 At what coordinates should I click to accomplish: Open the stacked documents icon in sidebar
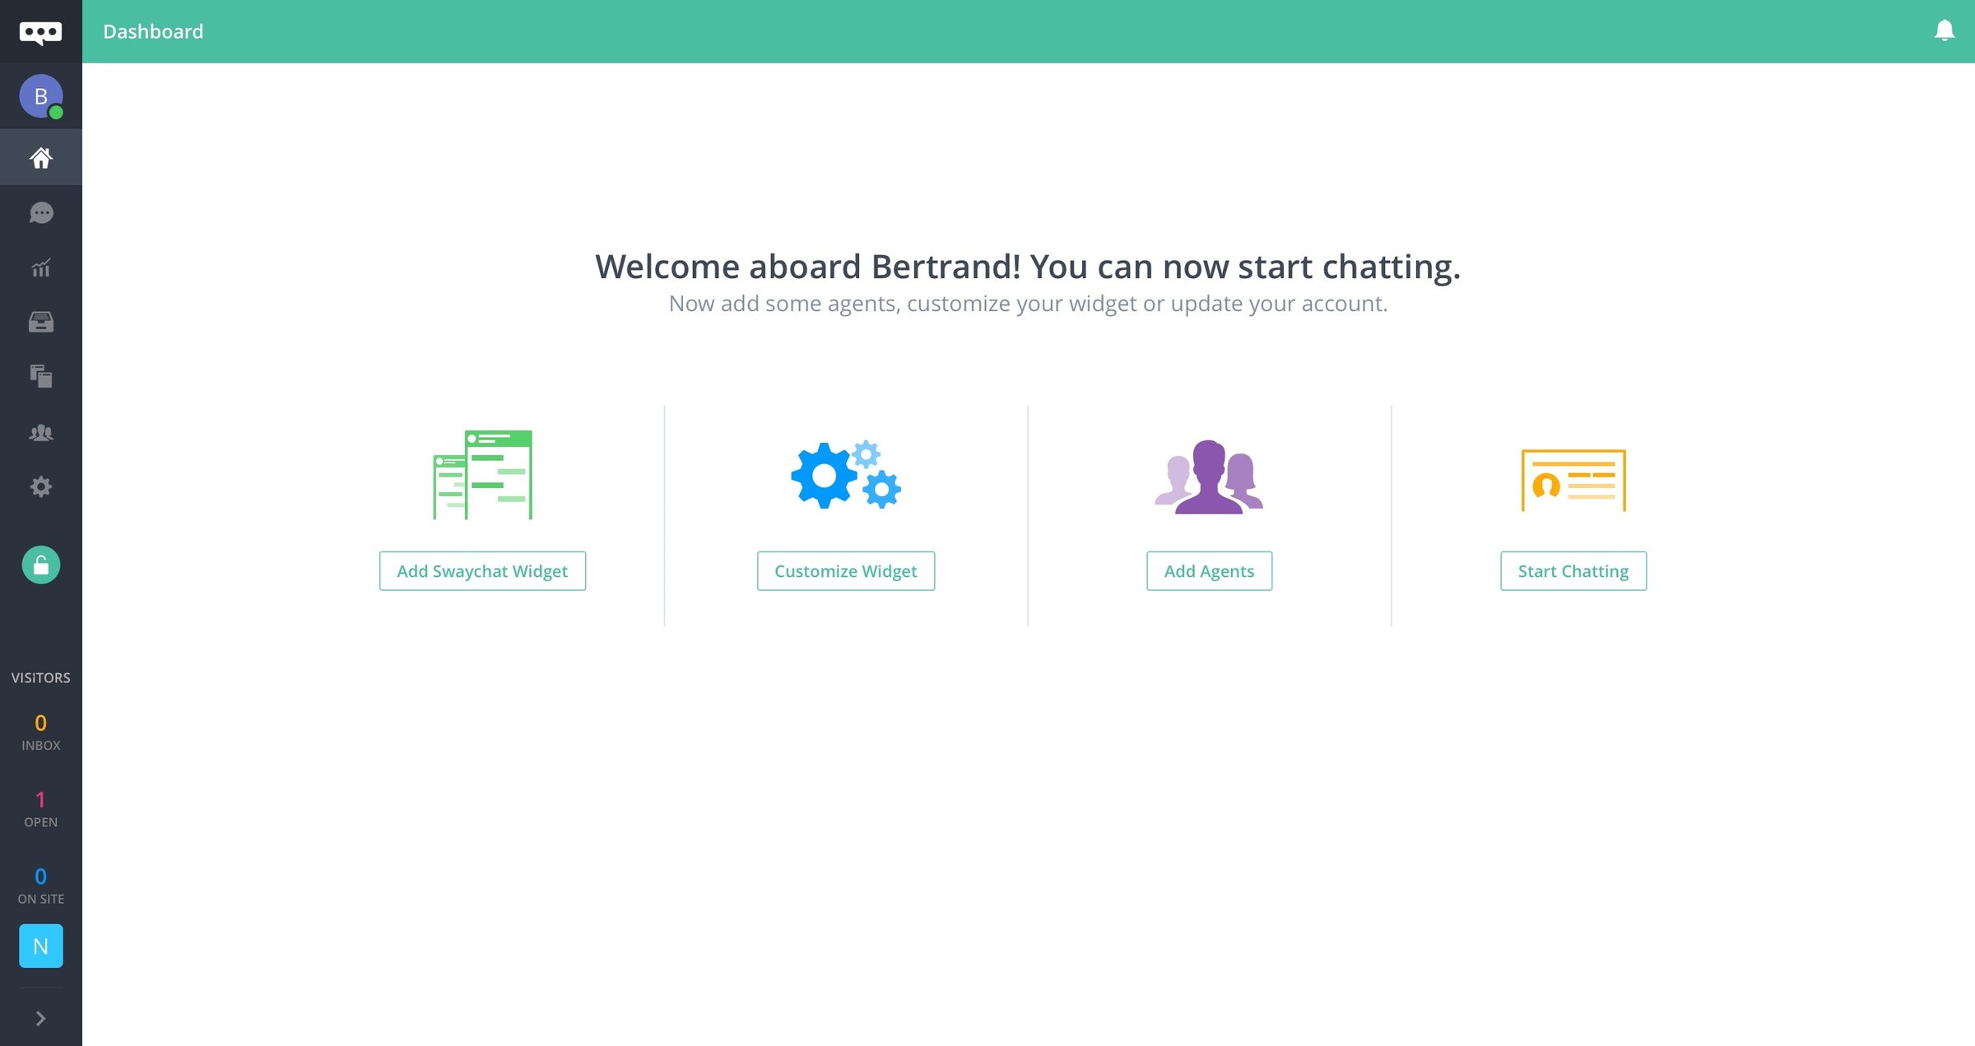tap(40, 376)
